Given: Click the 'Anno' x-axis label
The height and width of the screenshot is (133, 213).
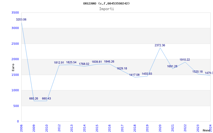Looking at the screenshot, I should [207, 130].
